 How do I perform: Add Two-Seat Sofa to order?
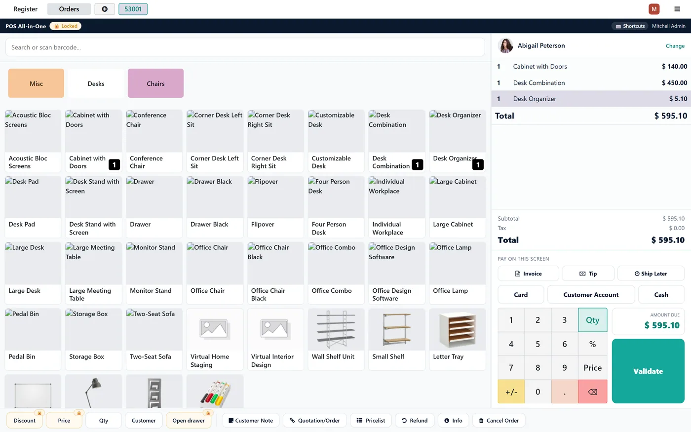tap(154, 339)
